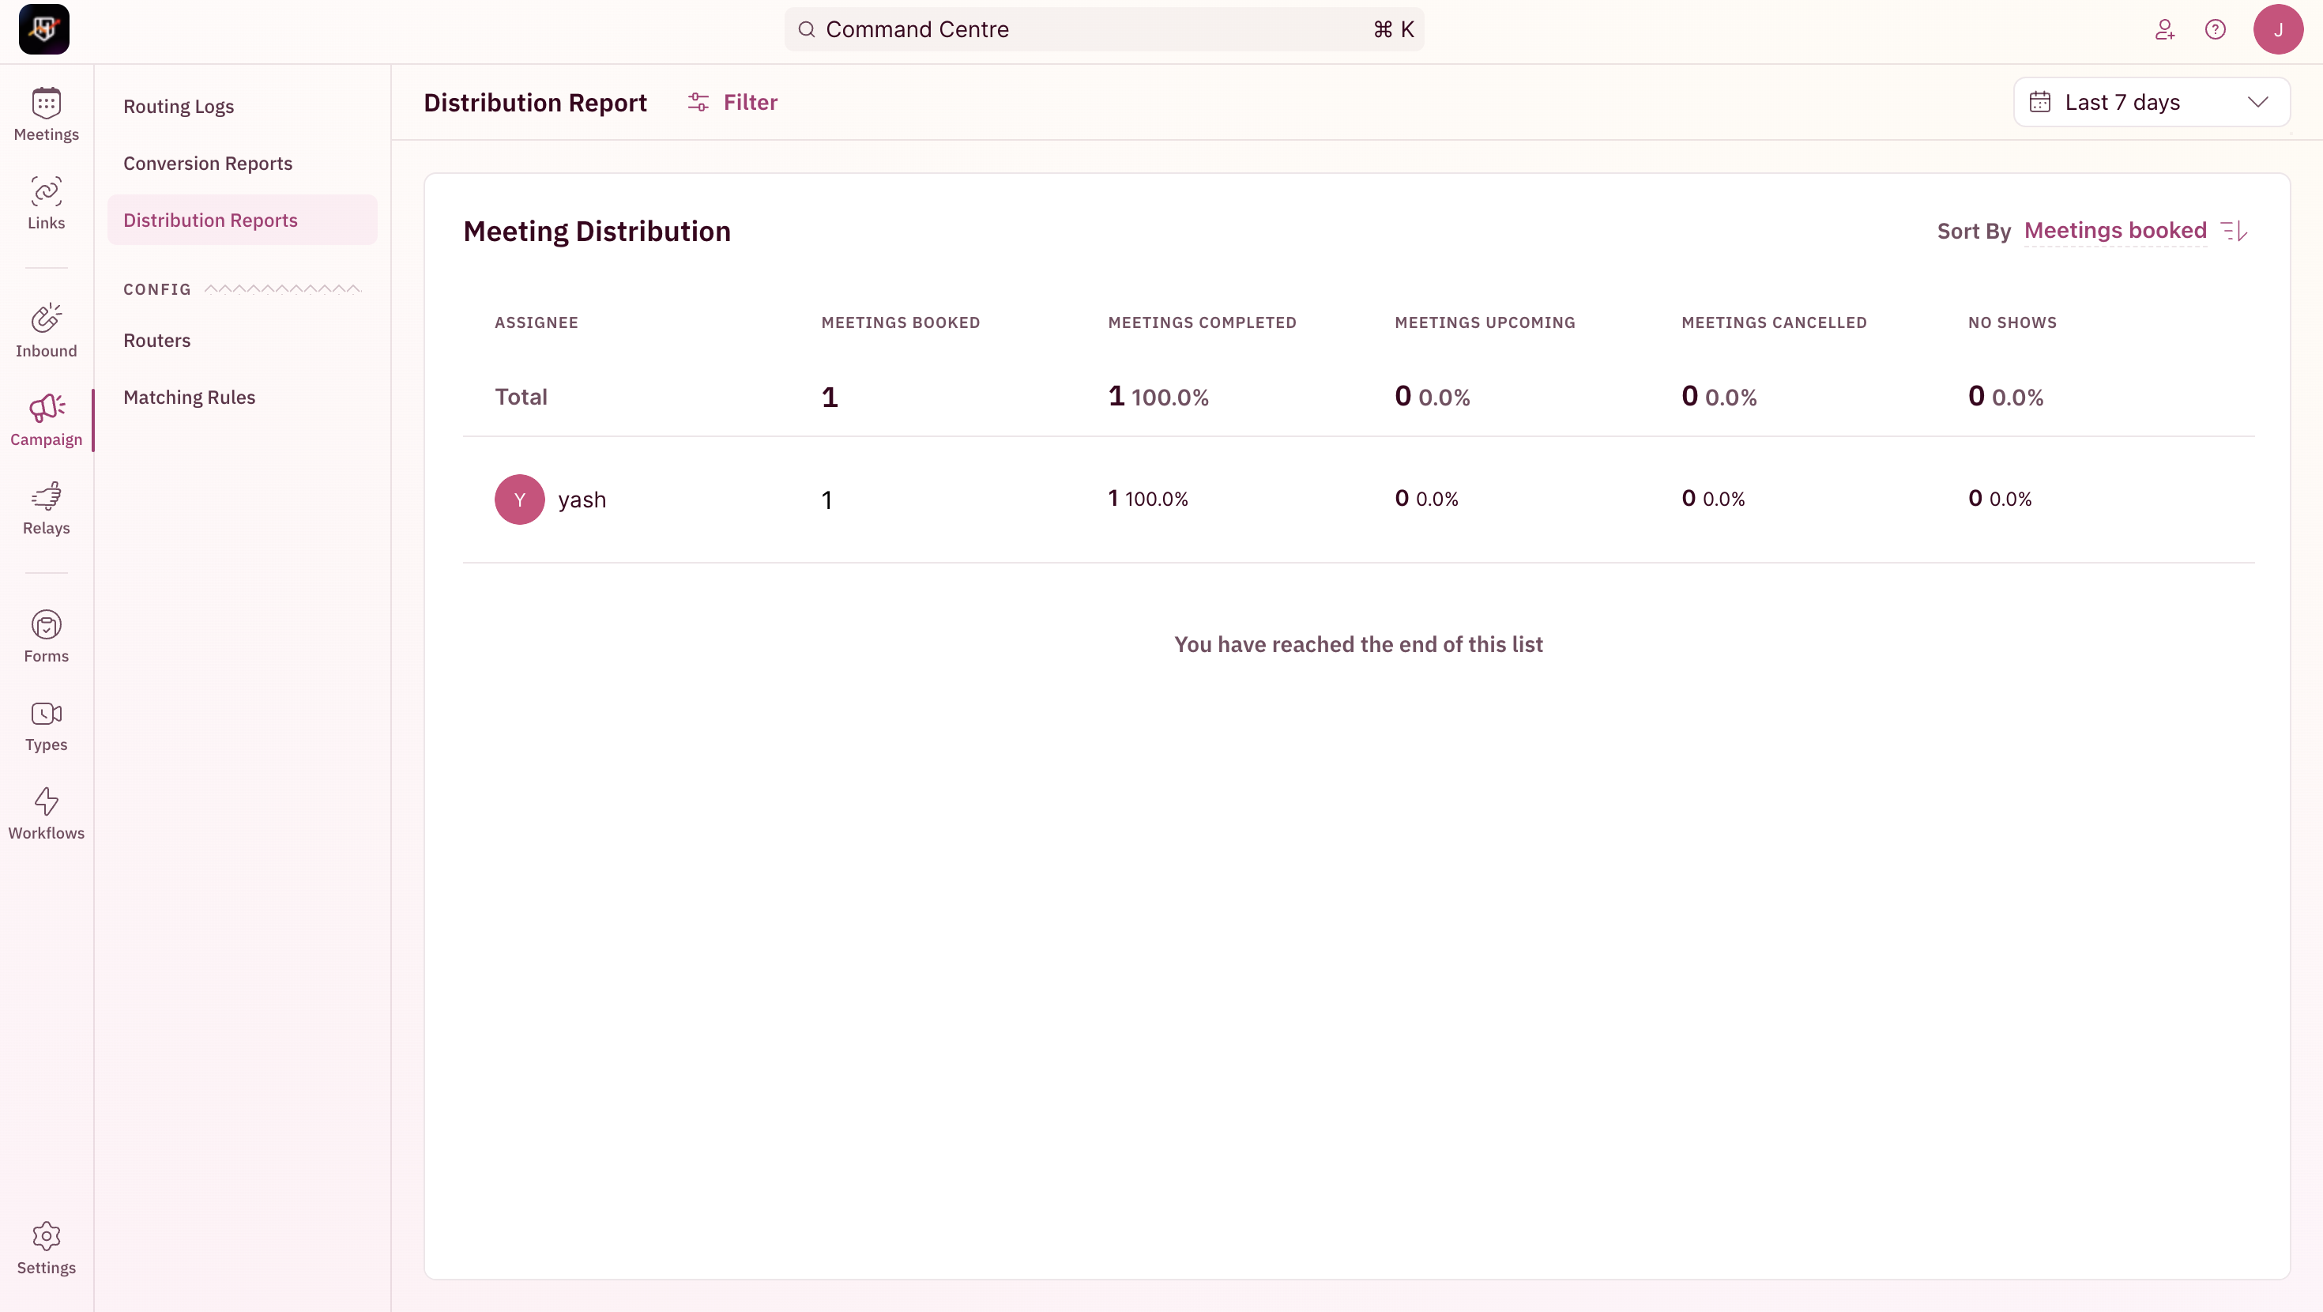The width and height of the screenshot is (2323, 1312).
Task: Click Total's 1 100.0% completed value
Action: pos(1159,397)
